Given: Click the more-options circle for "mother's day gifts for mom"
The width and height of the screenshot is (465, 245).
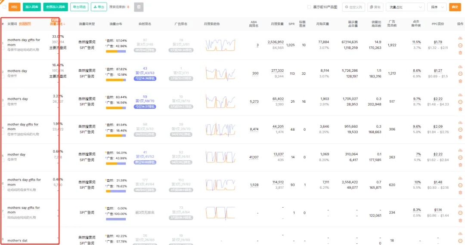Looking at the screenshot, I should [x=460, y=185].
